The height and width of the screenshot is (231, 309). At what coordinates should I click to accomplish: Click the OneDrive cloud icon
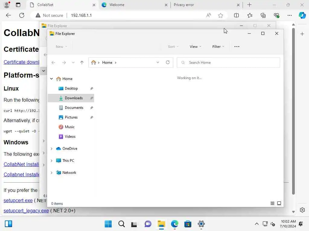pyautogui.click(x=59, y=149)
